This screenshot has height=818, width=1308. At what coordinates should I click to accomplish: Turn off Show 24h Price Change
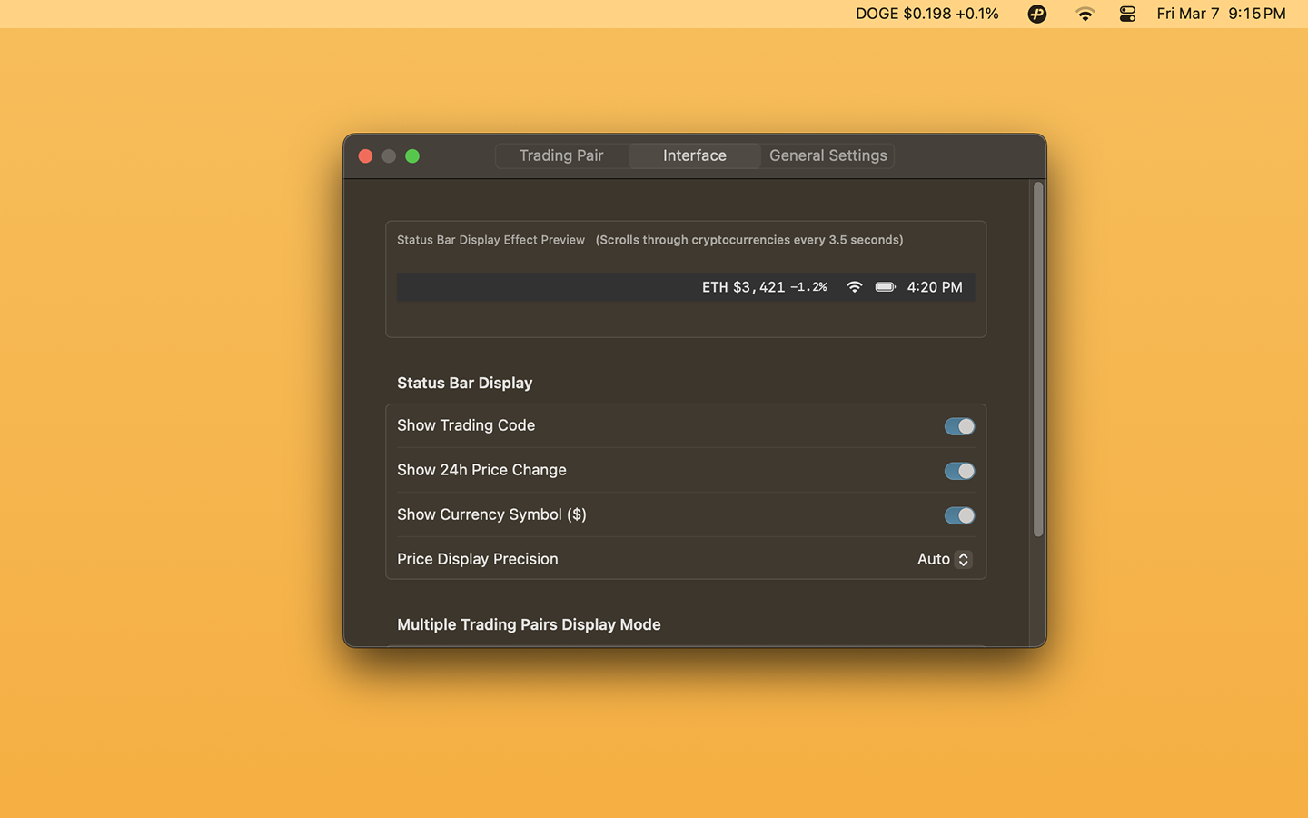[x=959, y=471]
